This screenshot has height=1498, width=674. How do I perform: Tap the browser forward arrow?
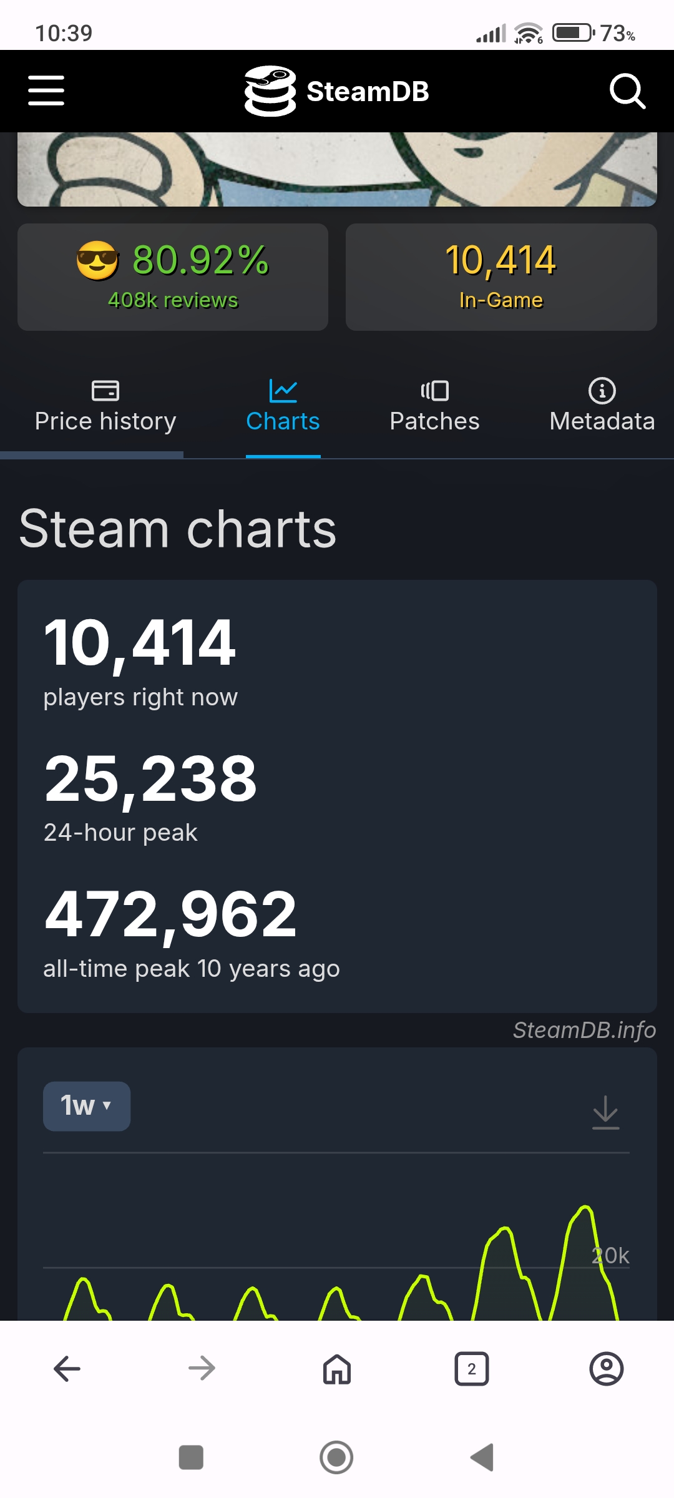202,1368
